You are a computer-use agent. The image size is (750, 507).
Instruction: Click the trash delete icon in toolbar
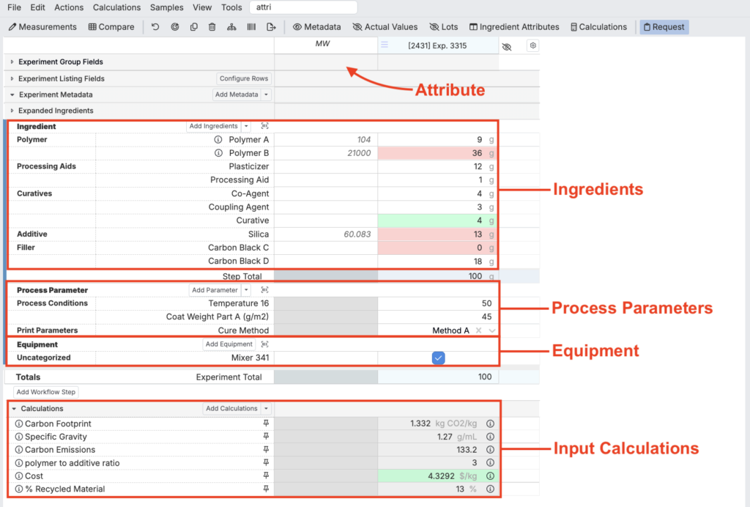(x=212, y=27)
